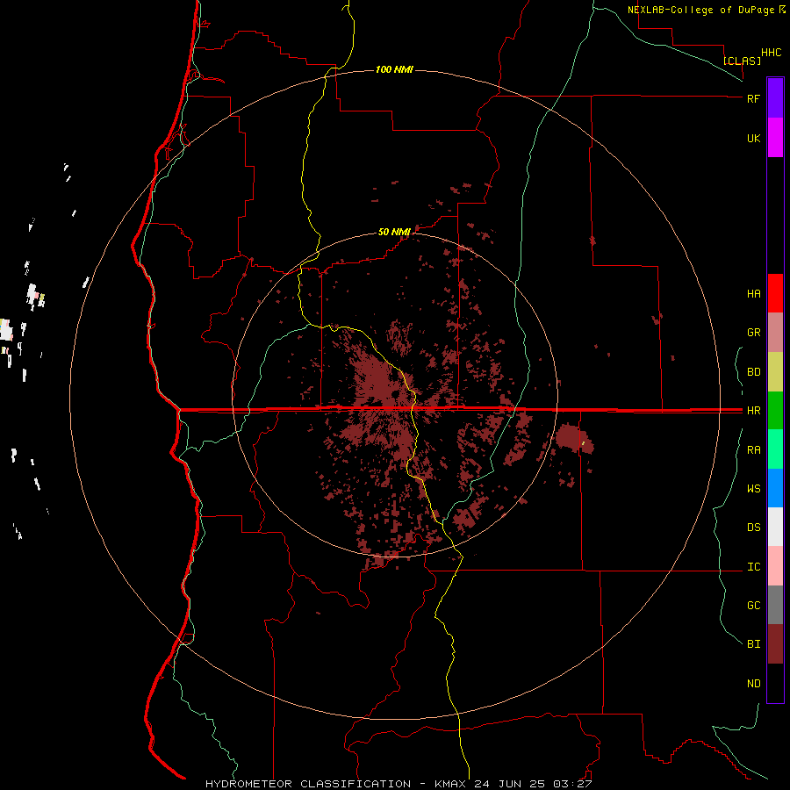Click the ND legend label
Image resolution: width=790 pixels, height=790 pixels.
pyautogui.click(x=753, y=684)
